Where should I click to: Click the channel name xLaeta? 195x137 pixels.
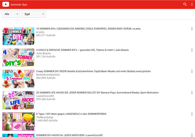pos(40,32)
